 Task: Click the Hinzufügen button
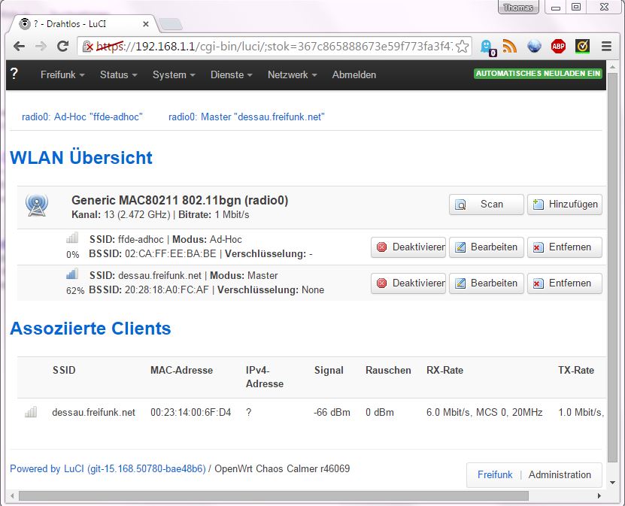(x=564, y=205)
